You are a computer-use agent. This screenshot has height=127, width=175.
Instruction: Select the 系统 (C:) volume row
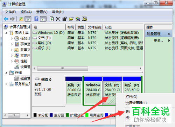point(87,43)
